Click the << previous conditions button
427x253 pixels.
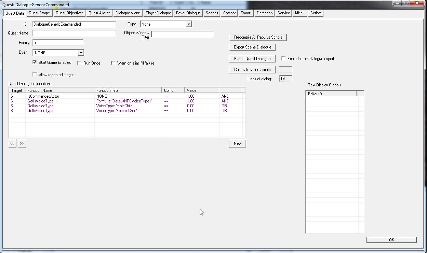pos(12,144)
